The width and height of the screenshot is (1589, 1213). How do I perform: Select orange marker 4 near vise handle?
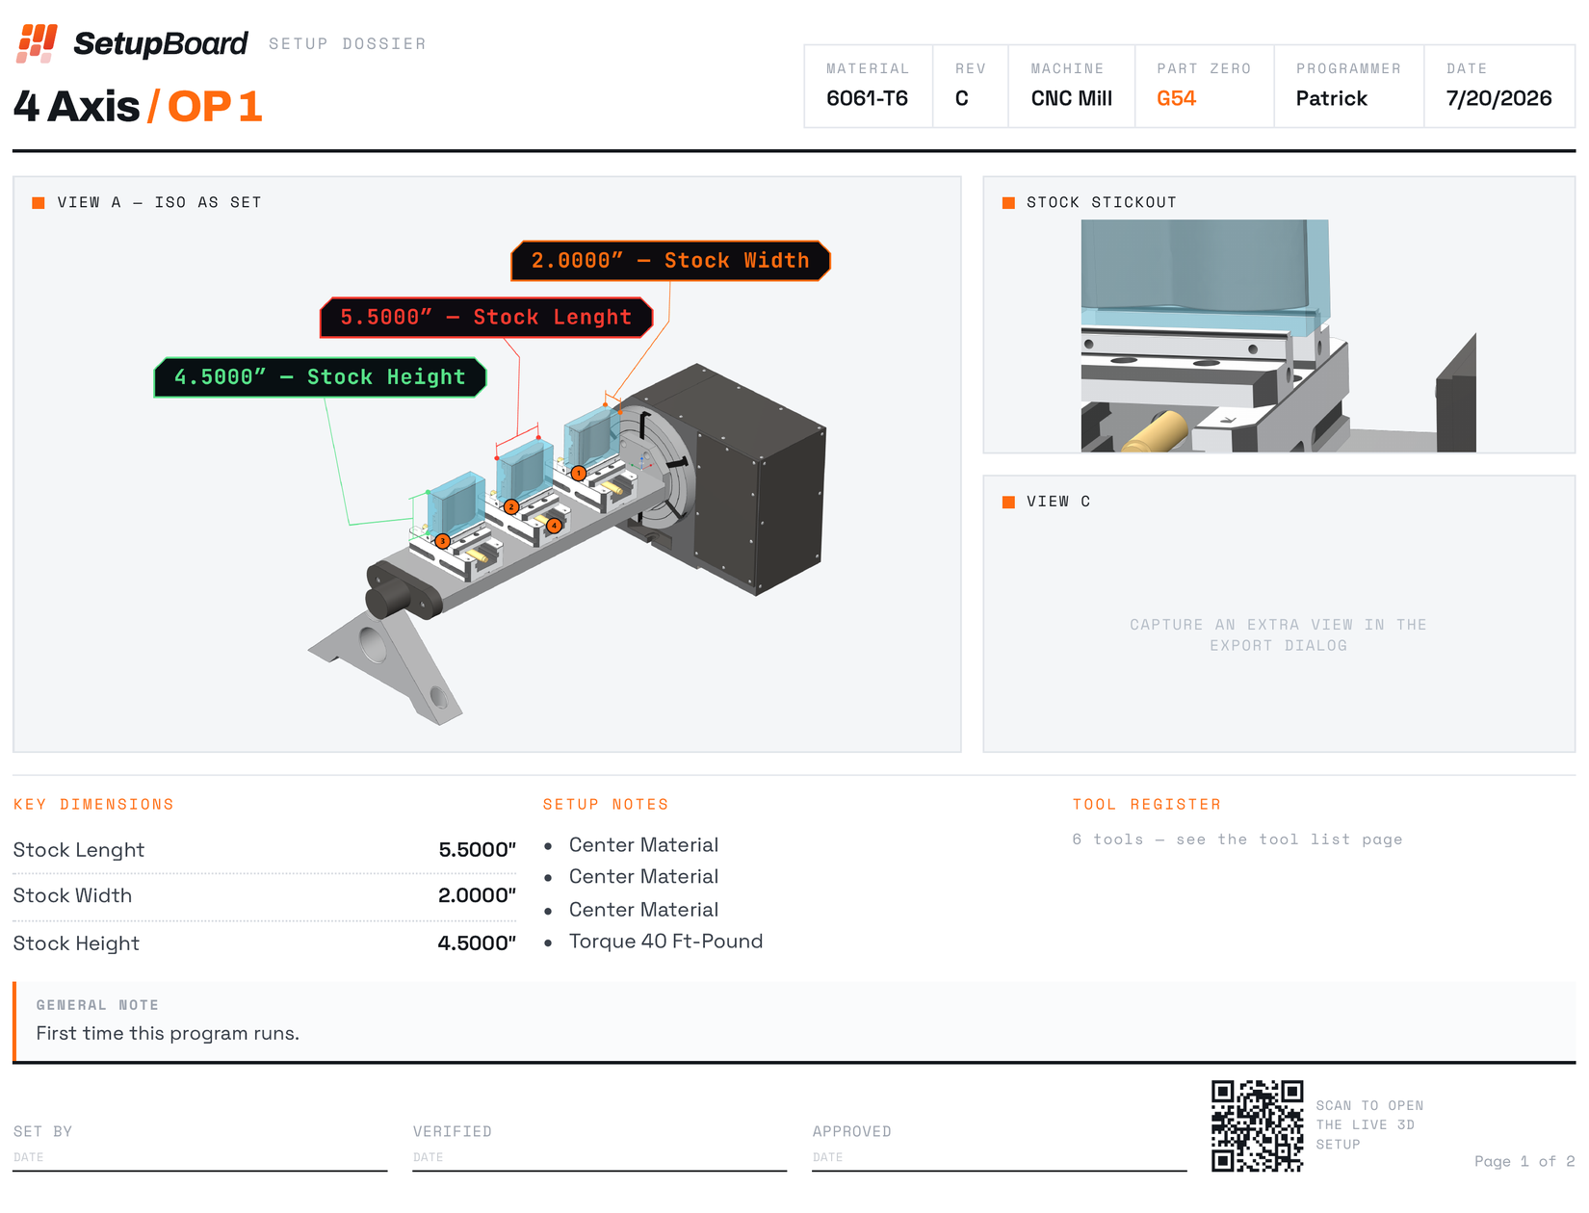tap(555, 525)
